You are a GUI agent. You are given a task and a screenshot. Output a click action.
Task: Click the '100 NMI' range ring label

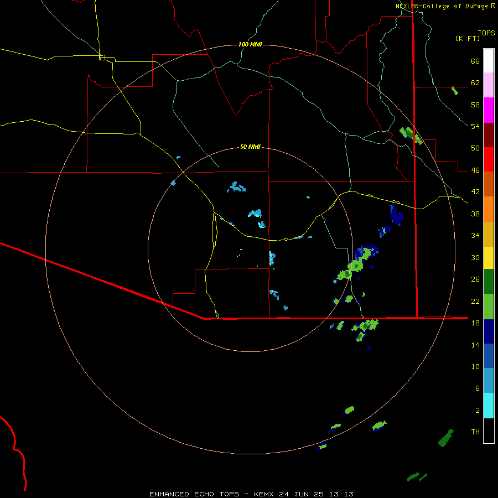(x=250, y=44)
